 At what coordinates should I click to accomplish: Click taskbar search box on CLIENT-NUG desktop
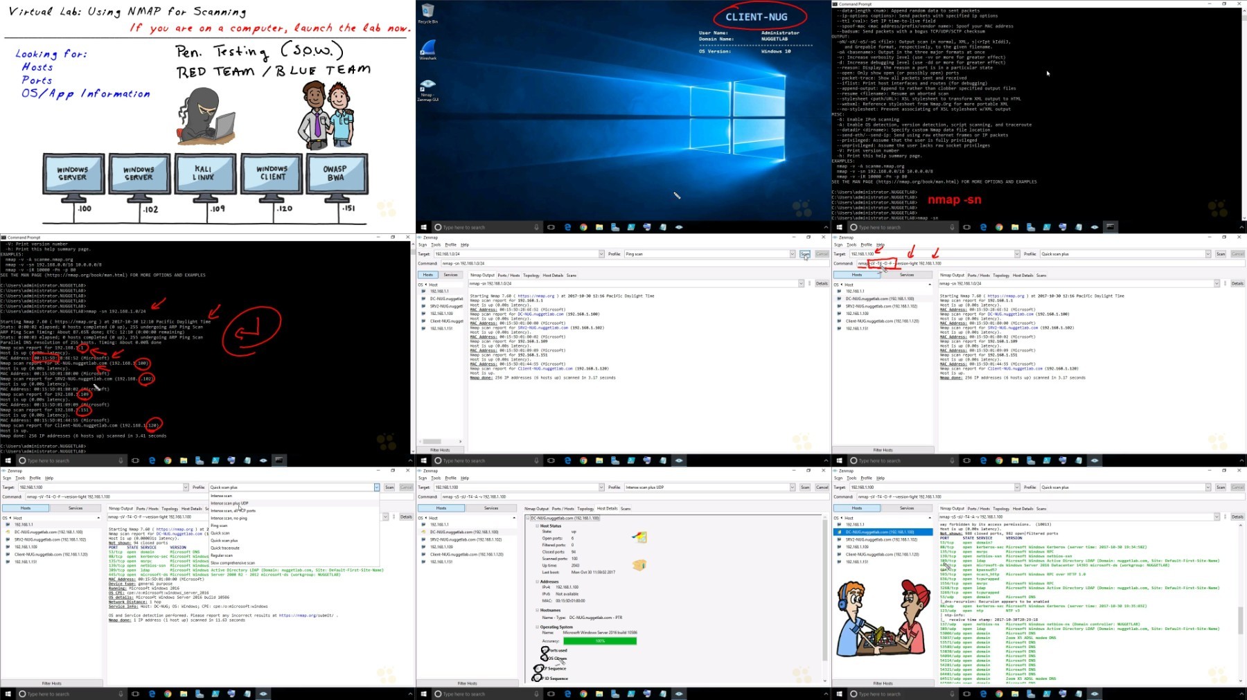tap(487, 227)
